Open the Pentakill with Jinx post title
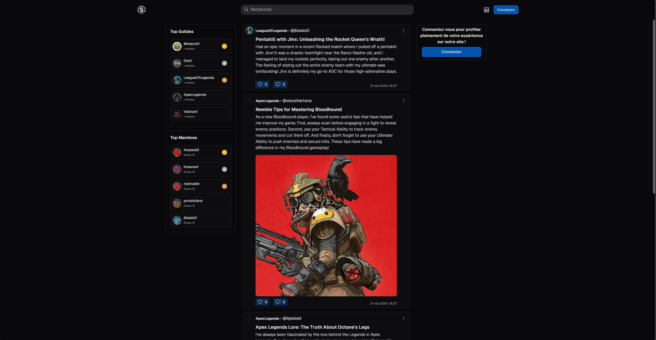Viewport: 656px width, 340px height. (320, 39)
